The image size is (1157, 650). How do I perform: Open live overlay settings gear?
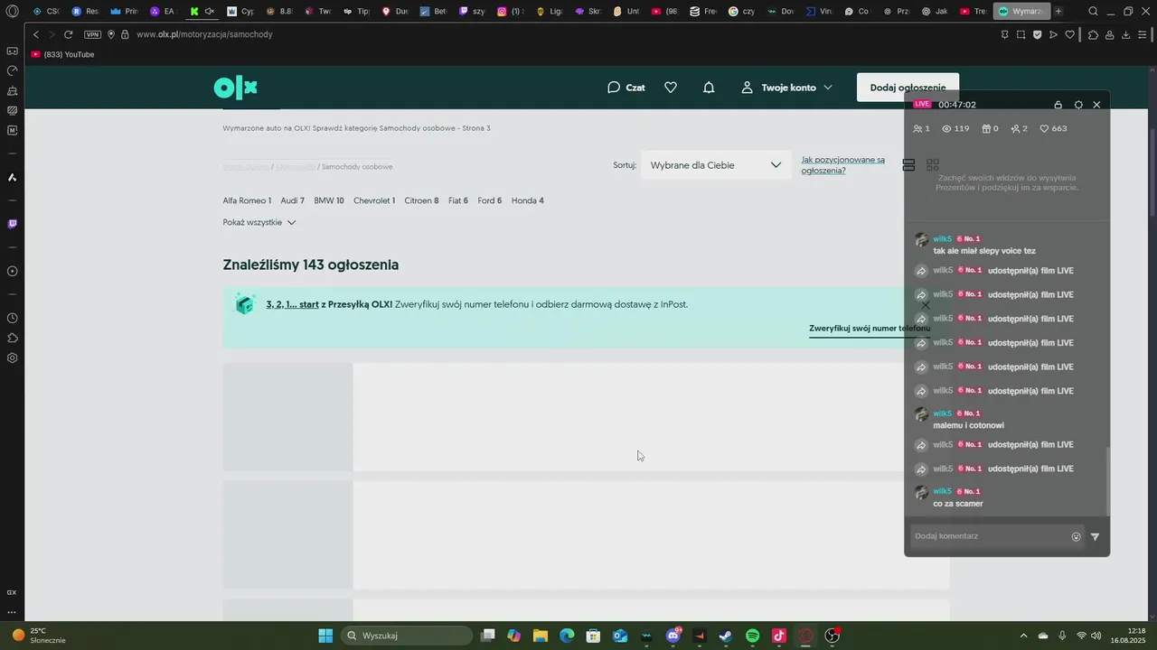pyautogui.click(x=1078, y=105)
